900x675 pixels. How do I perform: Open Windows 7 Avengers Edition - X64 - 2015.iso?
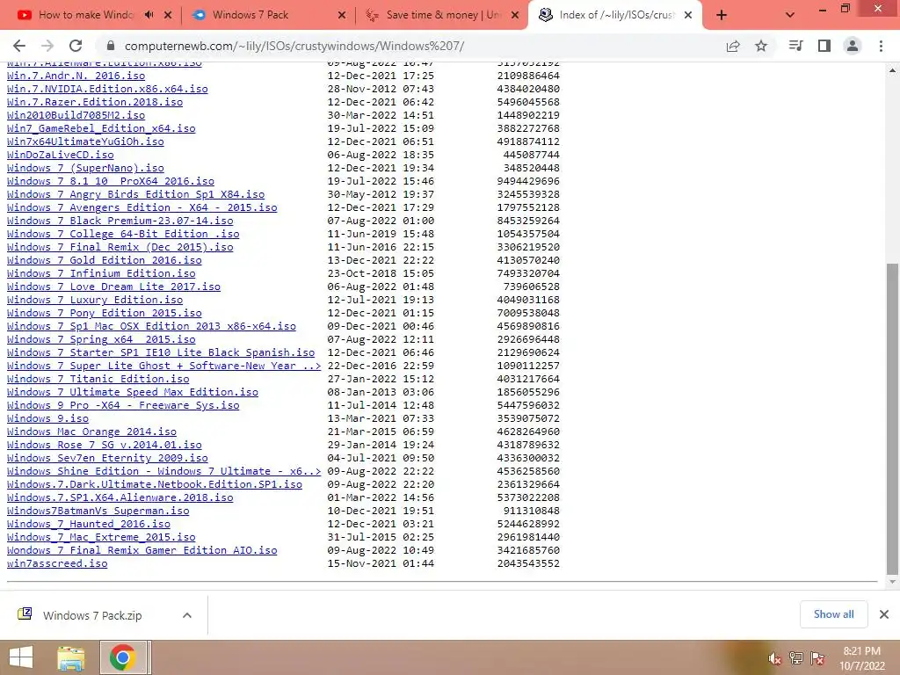142,207
